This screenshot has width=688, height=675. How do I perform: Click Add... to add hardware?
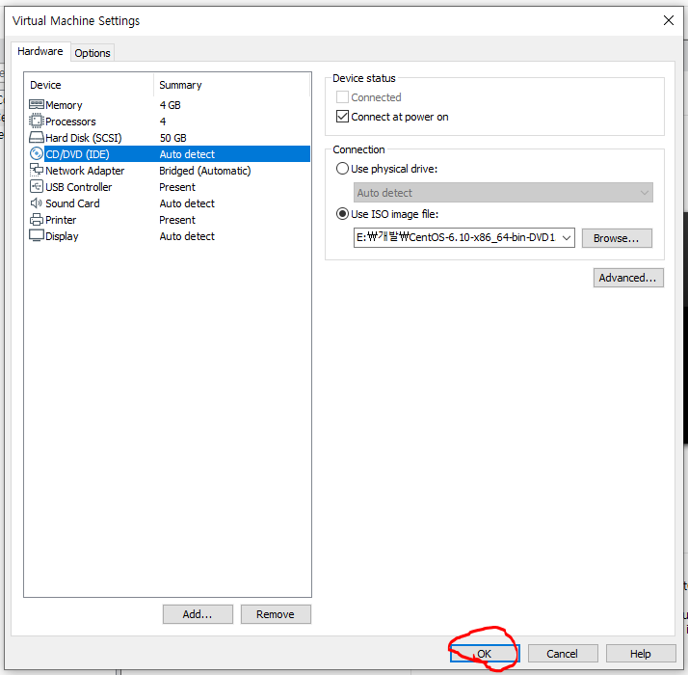click(x=198, y=614)
